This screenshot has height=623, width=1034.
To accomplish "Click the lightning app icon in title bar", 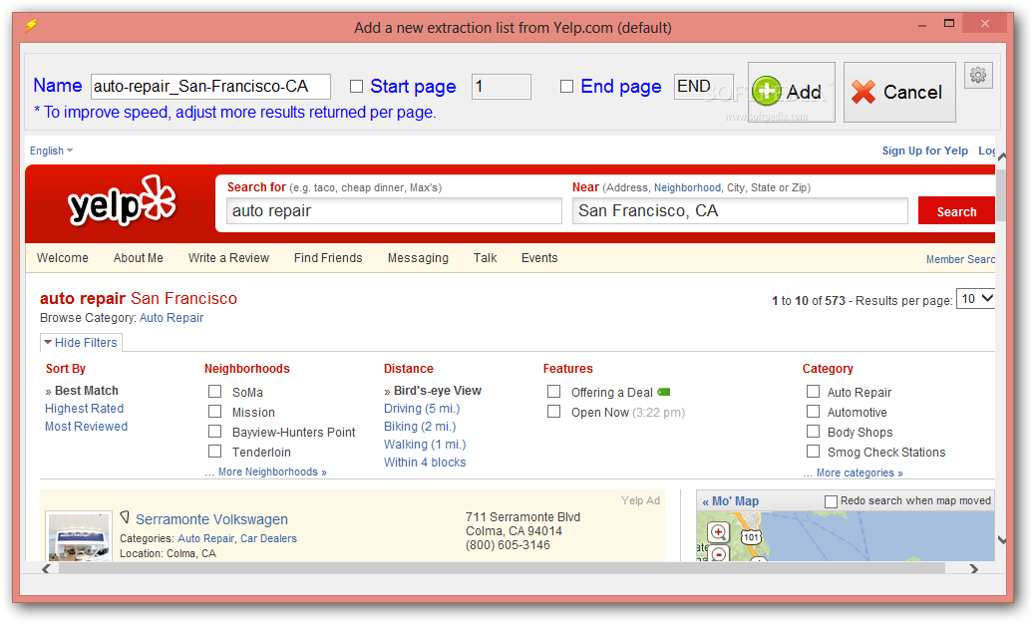I will (x=31, y=26).
